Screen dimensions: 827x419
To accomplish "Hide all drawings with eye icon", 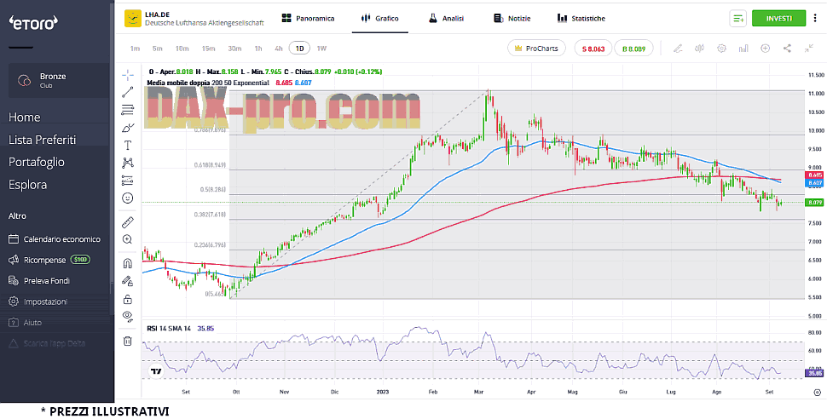I will pyautogui.click(x=127, y=316).
